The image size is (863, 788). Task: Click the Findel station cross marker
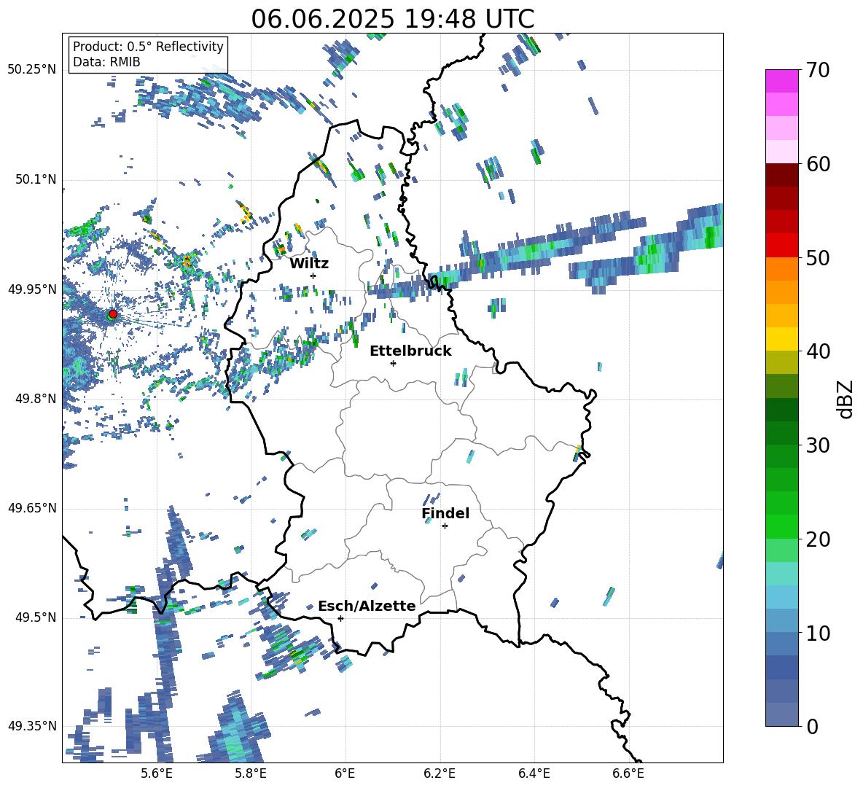pos(445,526)
